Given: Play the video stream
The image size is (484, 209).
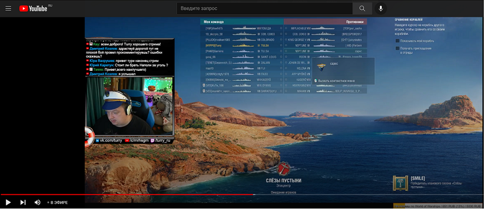Looking at the screenshot, I should [x=8, y=202].
